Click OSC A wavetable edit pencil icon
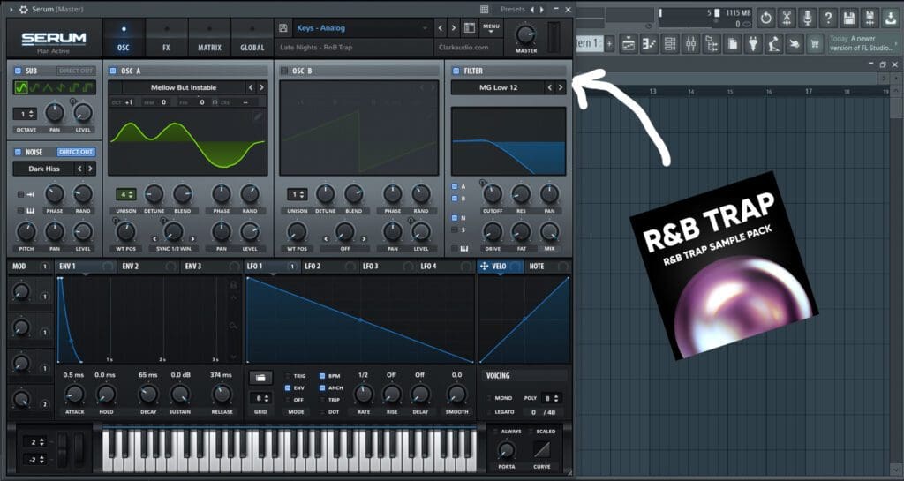The width and height of the screenshot is (904, 481). click(x=258, y=116)
